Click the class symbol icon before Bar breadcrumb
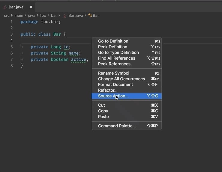222x172 pixels. coord(90,15)
